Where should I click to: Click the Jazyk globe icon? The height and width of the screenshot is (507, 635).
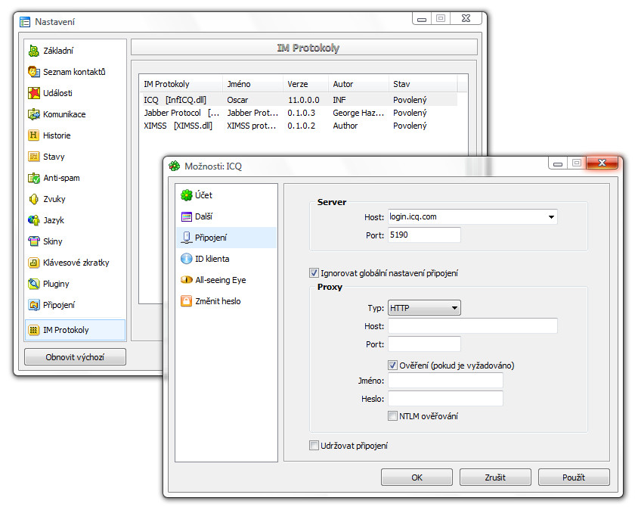[33, 220]
